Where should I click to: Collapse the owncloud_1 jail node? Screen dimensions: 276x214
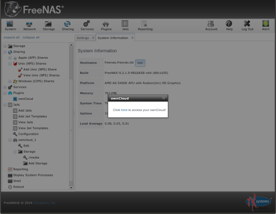[10, 140]
